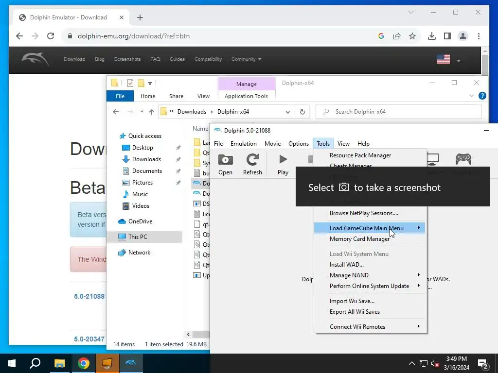Open the Emulation menu in Dolphin
The height and width of the screenshot is (373, 498).
tap(243, 144)
